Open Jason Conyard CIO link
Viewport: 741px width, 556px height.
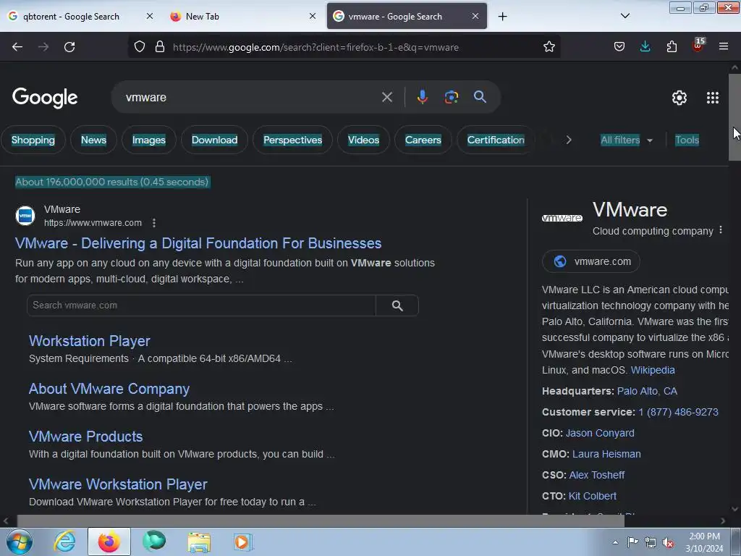pyautogui.click(x=600, y=433)
